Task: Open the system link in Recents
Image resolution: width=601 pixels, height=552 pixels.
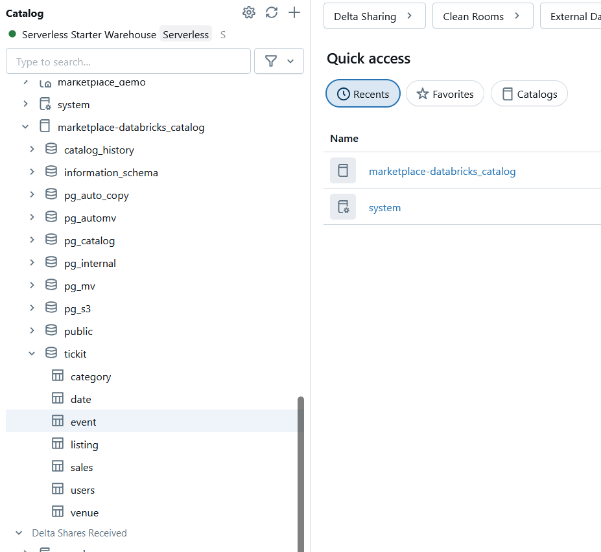Action: (x=384, y=208)
